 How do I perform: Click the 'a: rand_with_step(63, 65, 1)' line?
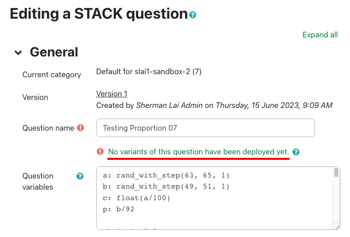tap(166, 175)
